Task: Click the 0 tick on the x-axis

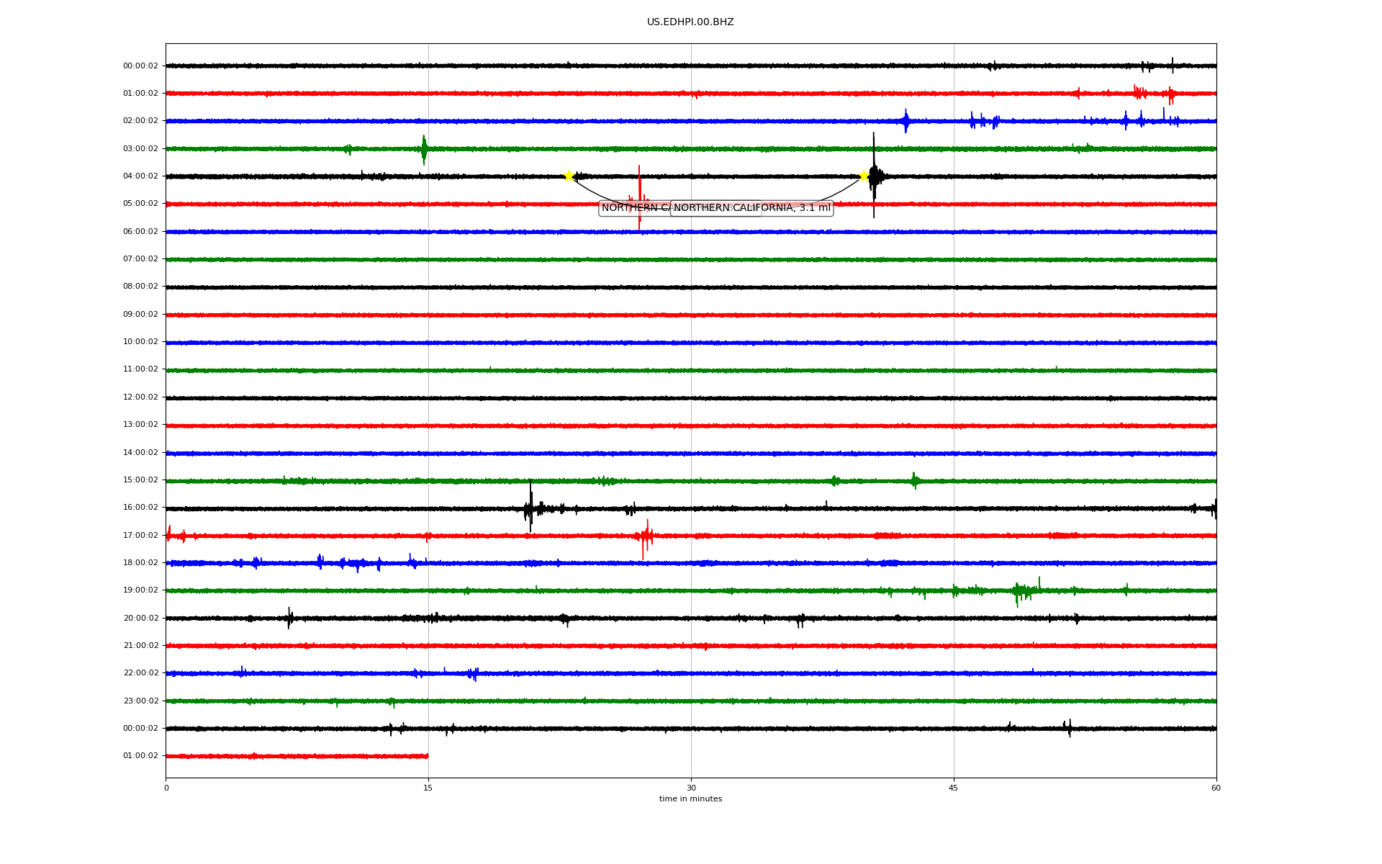Action: click(x=166, y=788)
